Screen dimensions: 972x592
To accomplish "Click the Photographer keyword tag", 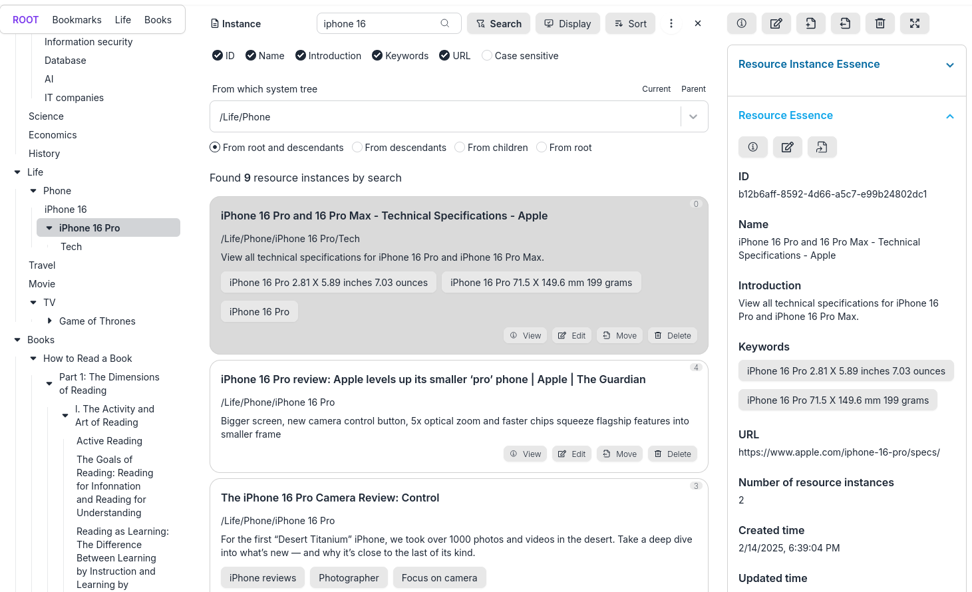I will tap(349, 578).
